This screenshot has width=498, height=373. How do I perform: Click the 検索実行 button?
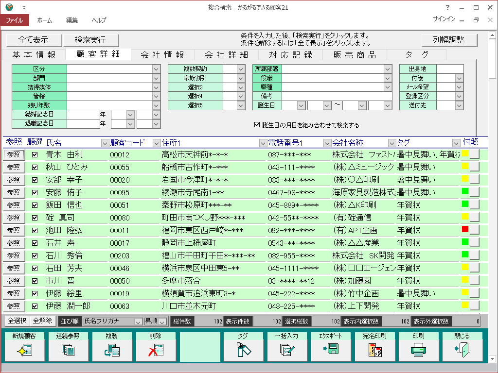[90, 40]
